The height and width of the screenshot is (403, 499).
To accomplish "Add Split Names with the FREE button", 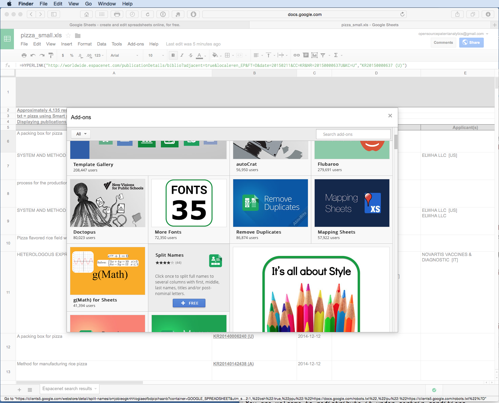I will pyautogui.click(x=189, y=303).
